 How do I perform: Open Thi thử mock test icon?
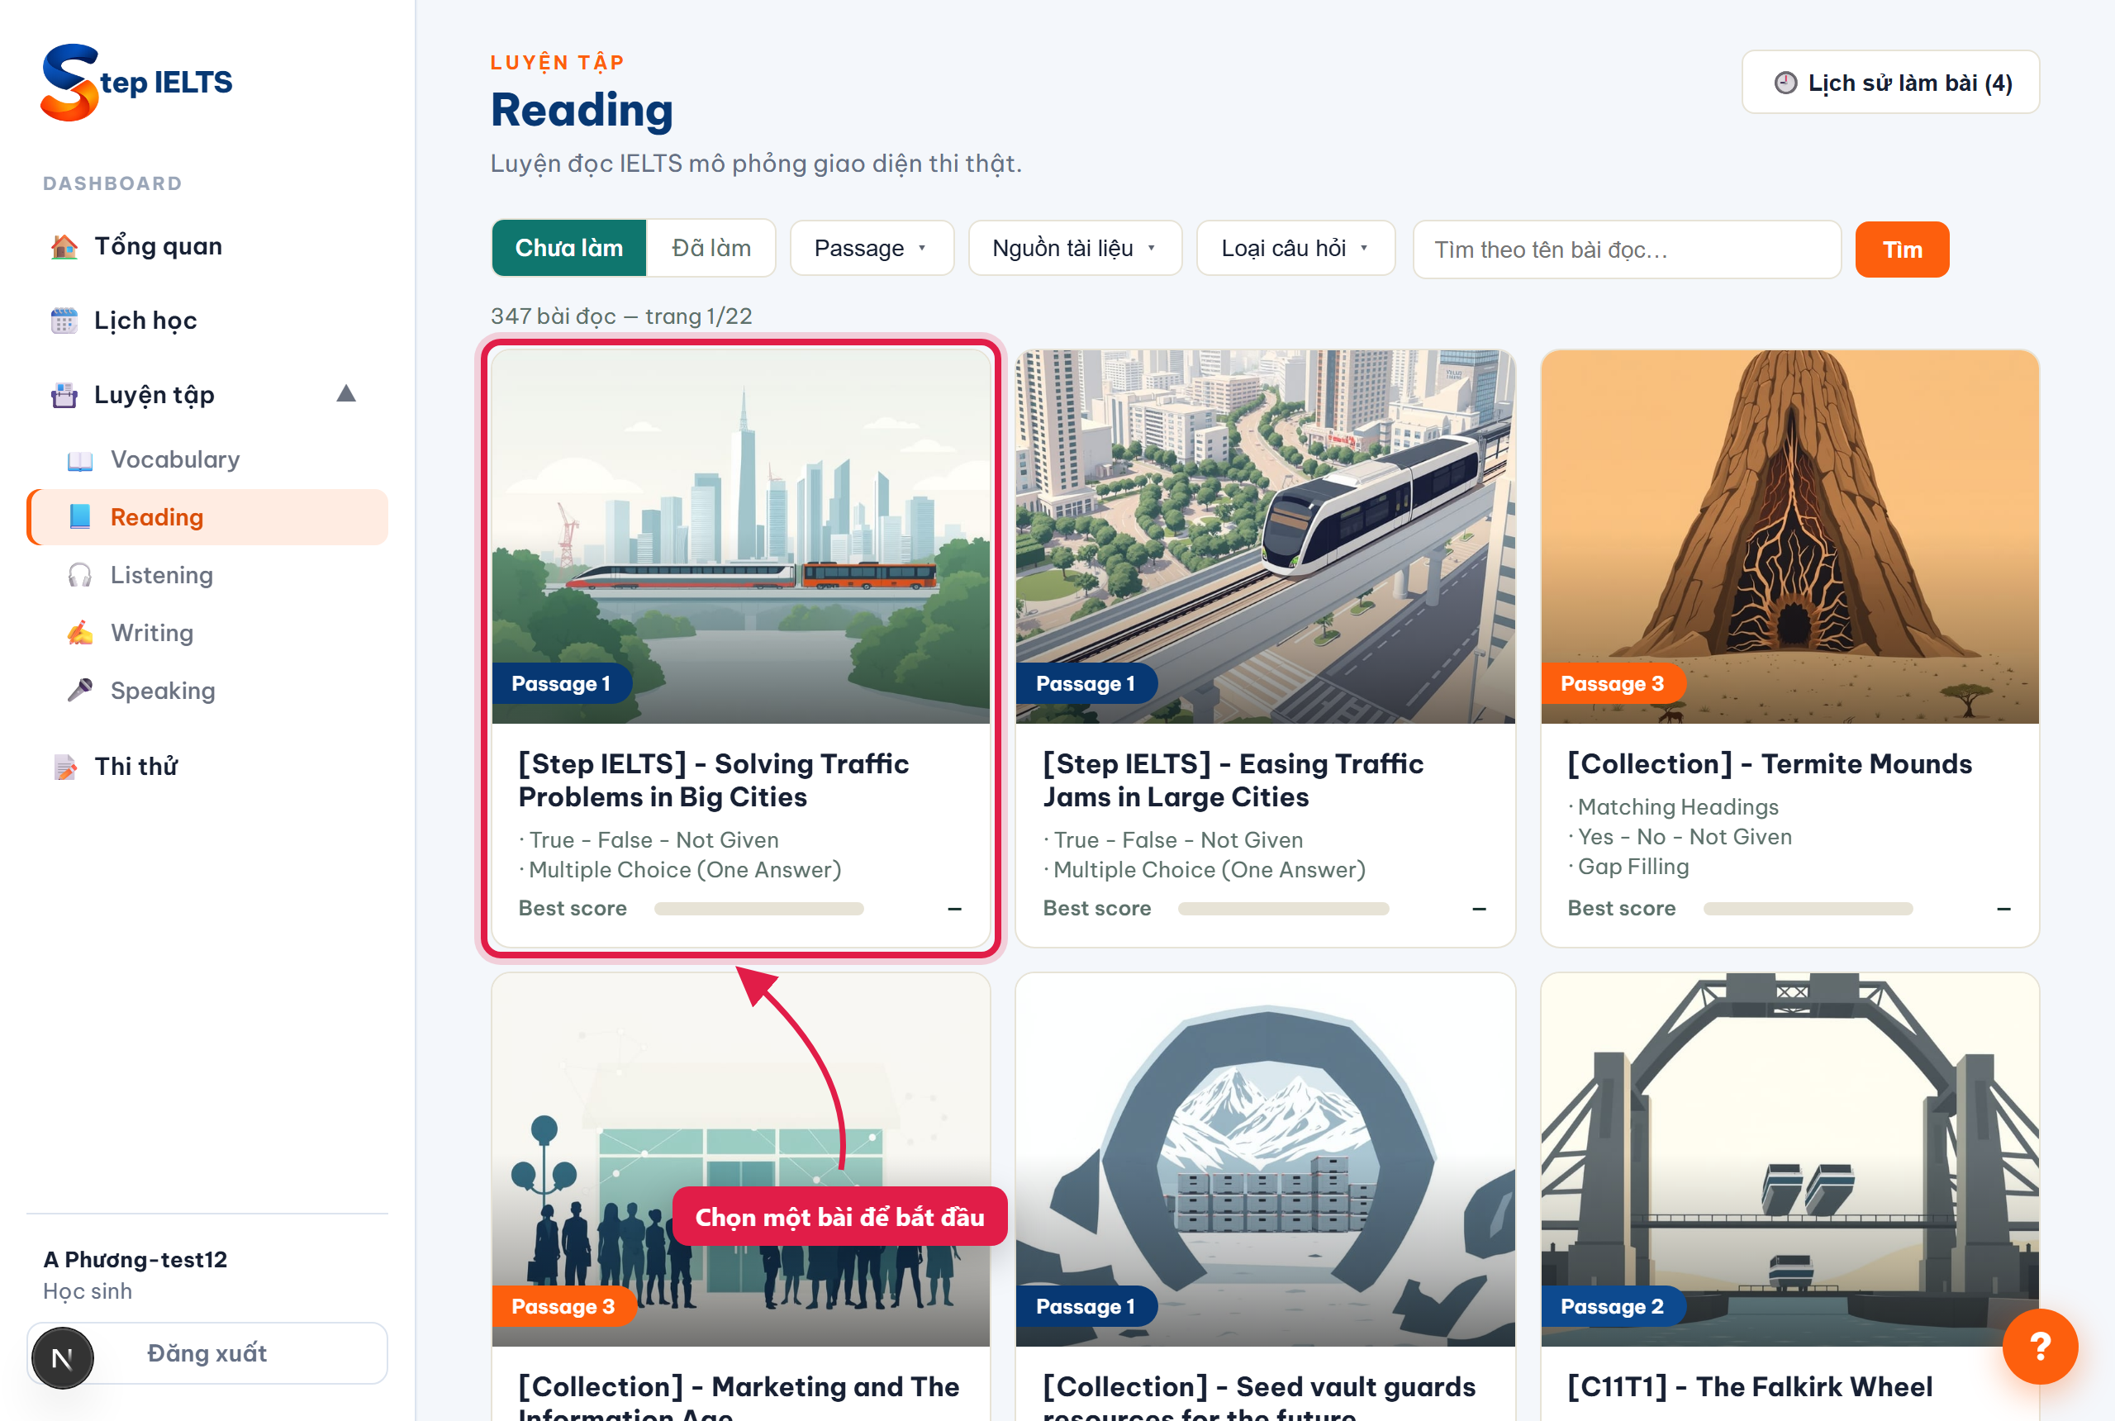pyautogui.click(x=64, y=767)
